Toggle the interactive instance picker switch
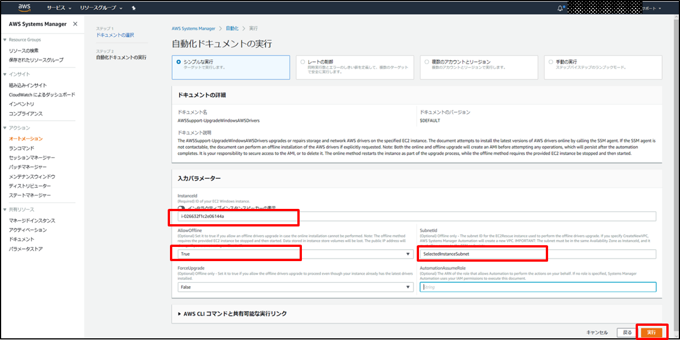Viewport: 680px width, 340px height. click(x=181, y=209)
